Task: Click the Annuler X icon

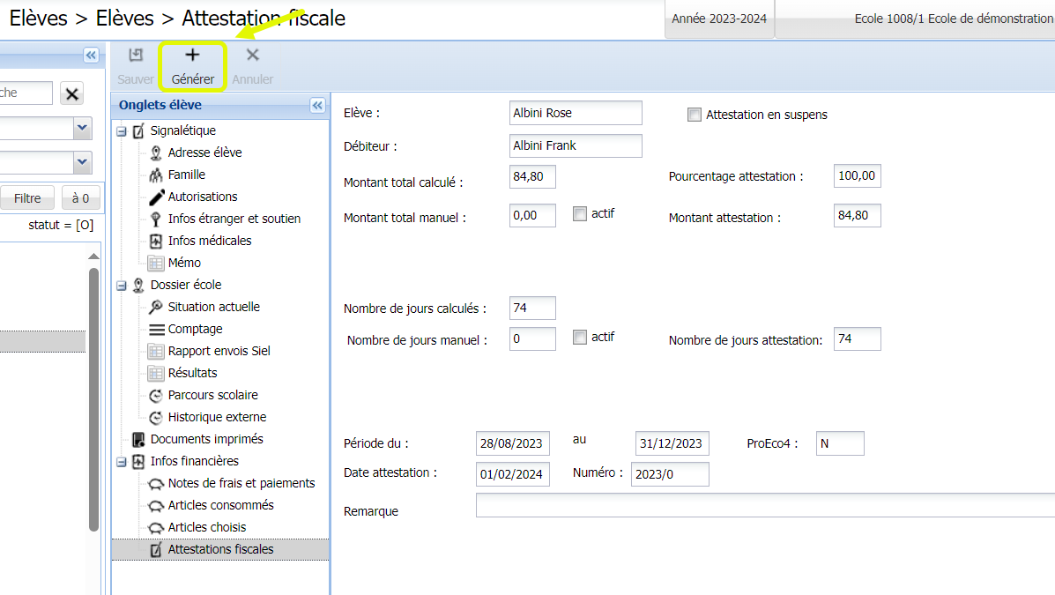Action: (x=252, y=56)
